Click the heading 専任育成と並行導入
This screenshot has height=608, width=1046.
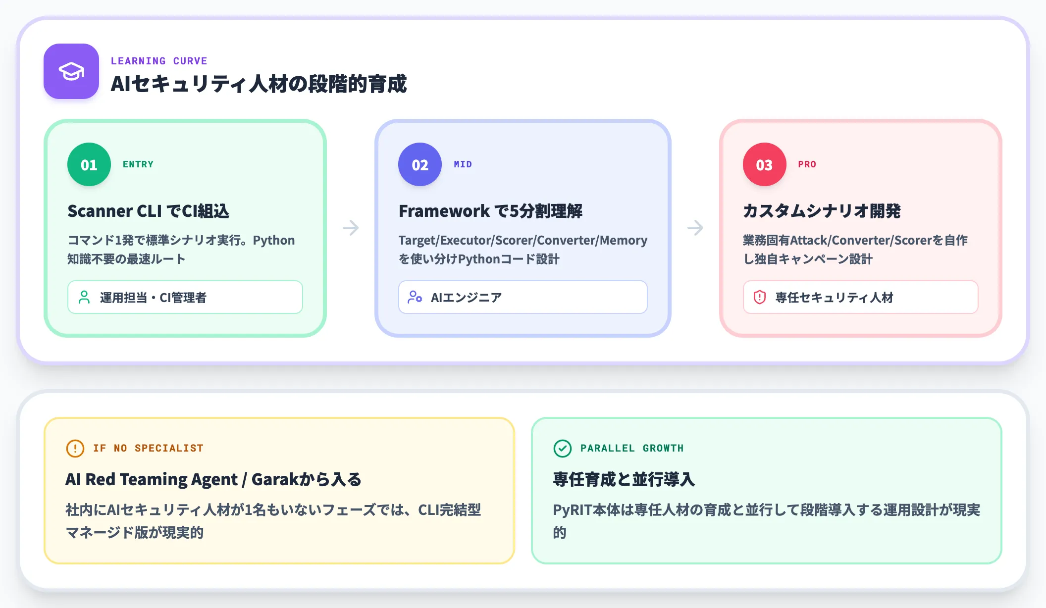click(624, 479)
